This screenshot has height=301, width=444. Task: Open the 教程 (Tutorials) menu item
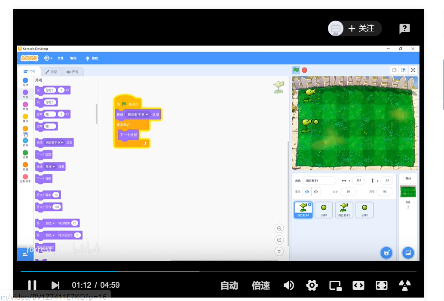click(x=92, y=58)
